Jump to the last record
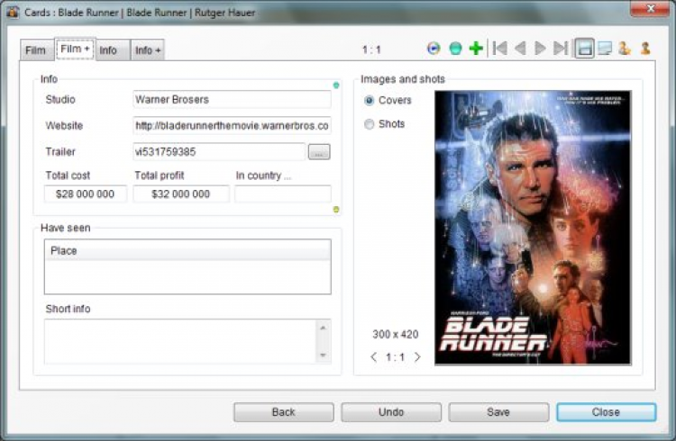Viewport: 676px width, 441px height. tap(561, 49)
